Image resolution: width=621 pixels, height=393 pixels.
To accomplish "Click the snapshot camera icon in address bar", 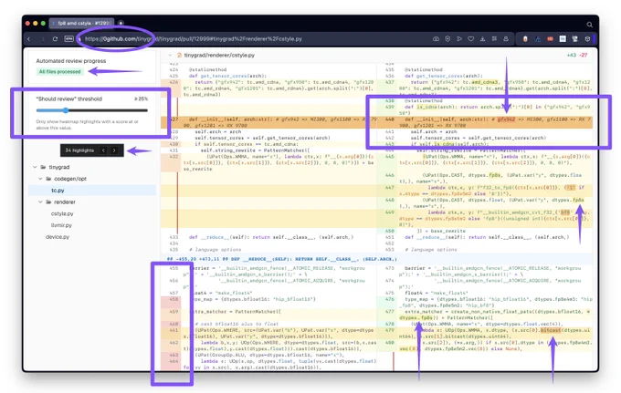I will point(436,38).
